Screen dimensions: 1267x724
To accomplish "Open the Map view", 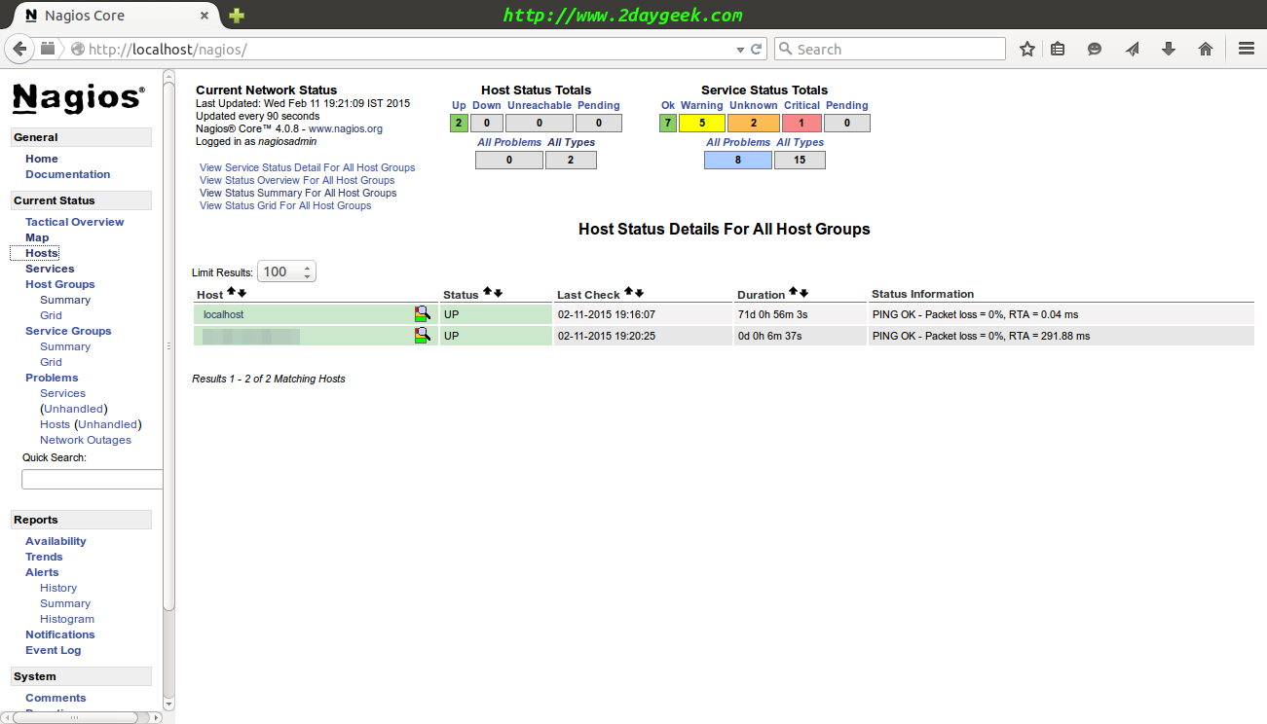I will click(x=37, y=237).
